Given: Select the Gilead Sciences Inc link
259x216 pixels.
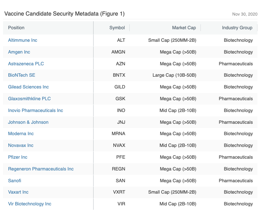Looking at the screenshot, I should [x=29, y=87].
